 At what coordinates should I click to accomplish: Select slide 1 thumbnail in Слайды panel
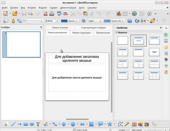click(x=21, y=45)
